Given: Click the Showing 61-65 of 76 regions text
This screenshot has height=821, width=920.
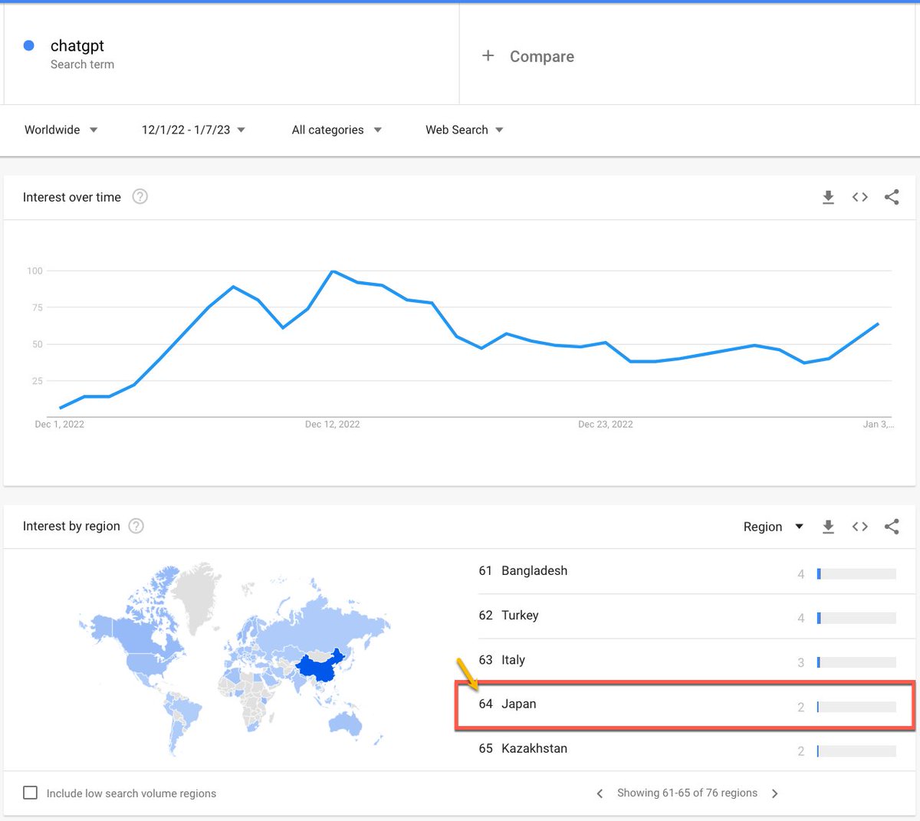Looking at the screenshot, I should (x=687, y=793).
